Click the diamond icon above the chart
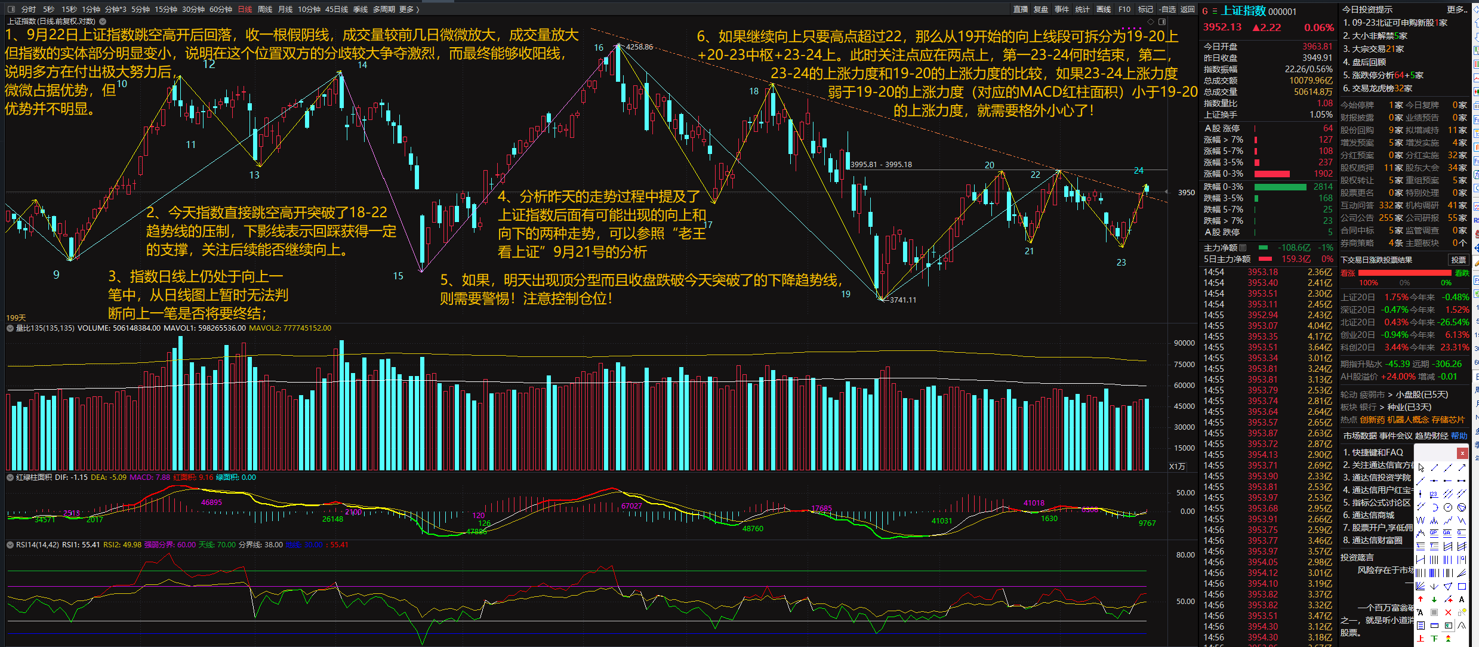 (1151, 21)
